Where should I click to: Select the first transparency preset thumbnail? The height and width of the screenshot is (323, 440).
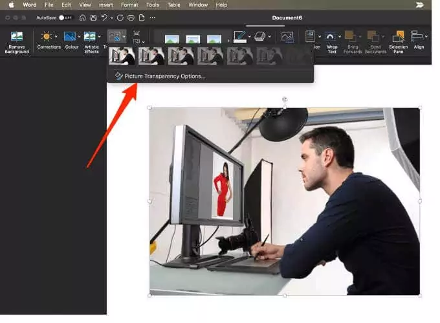pyautogui.click(x=122, y=56)
